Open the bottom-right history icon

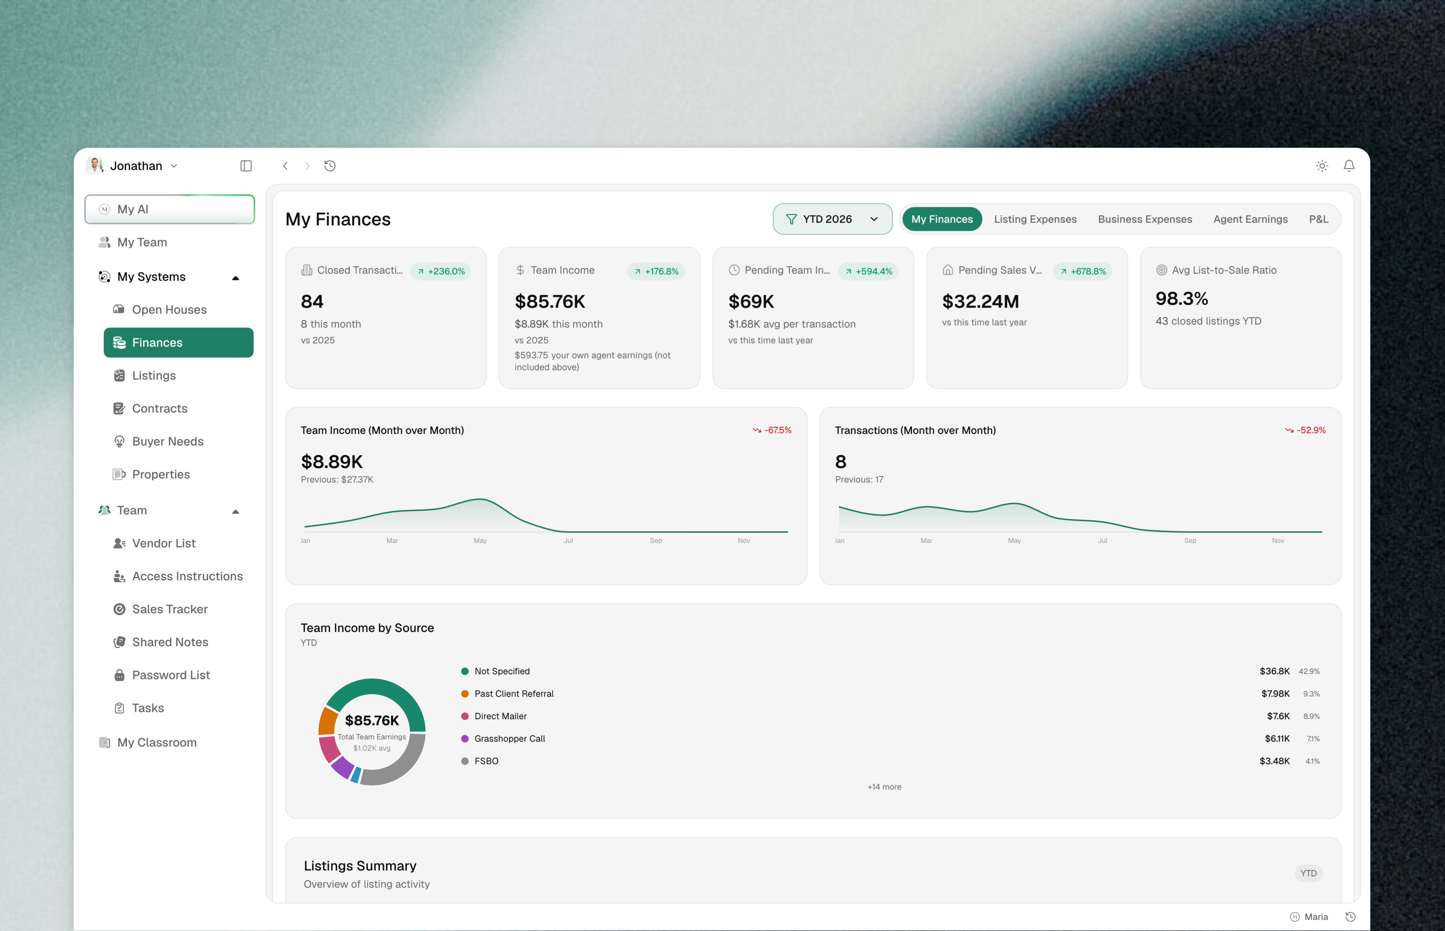point(1351,917)
